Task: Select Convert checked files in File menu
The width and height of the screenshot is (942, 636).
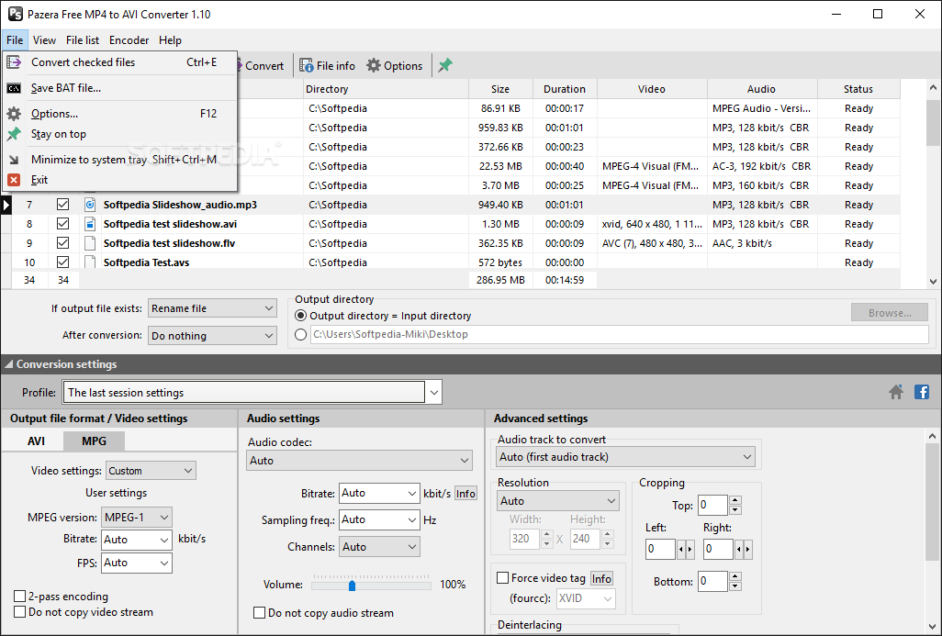Action: point(83,62)
